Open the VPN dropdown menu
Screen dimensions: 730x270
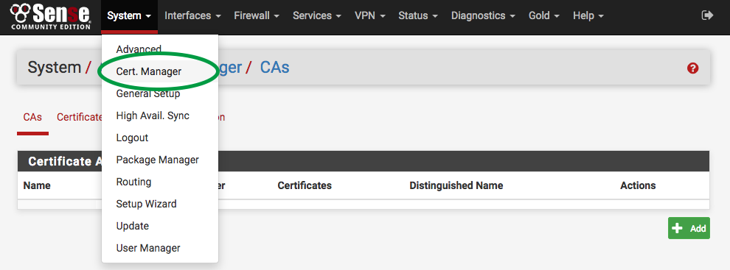coord(370,15)
